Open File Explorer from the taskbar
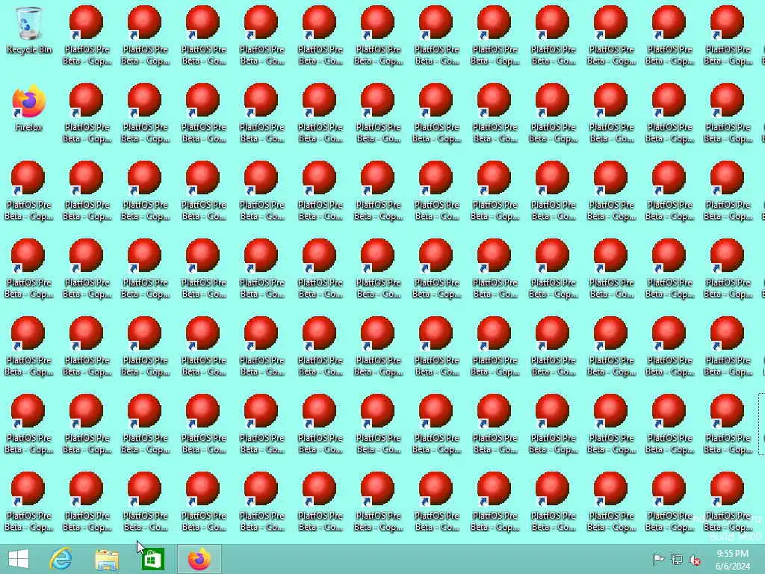The width and height of the screenshot is (765, 574). [107, 559]
